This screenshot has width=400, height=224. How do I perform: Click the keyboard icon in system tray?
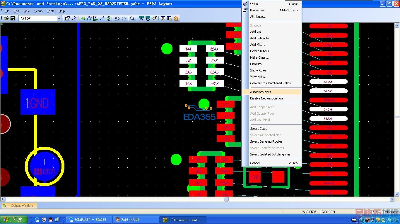[x=354, y=220]
